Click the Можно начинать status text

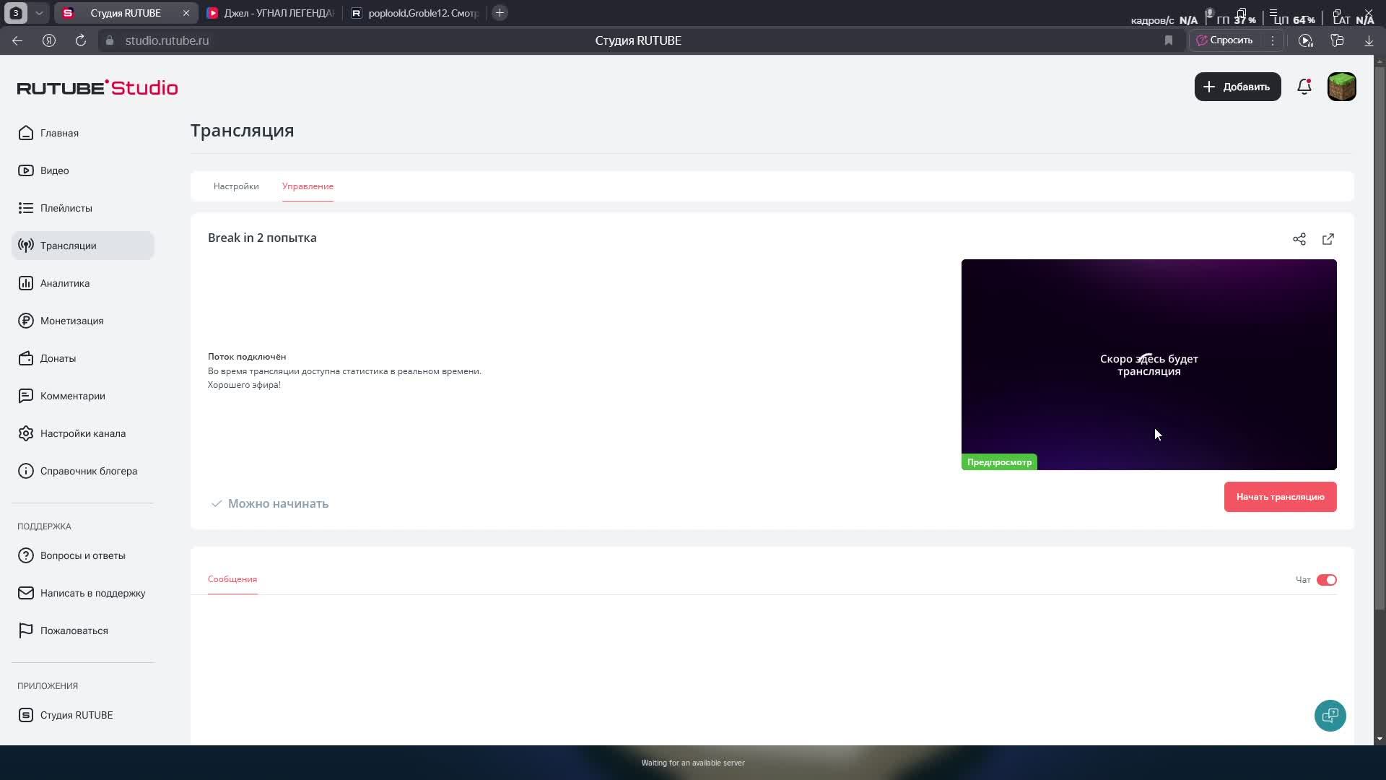278,503
